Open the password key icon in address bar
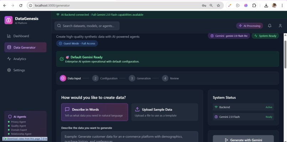The width and height of the screenshot is (287, 142). pyautogui.click(x=204, y=5)
